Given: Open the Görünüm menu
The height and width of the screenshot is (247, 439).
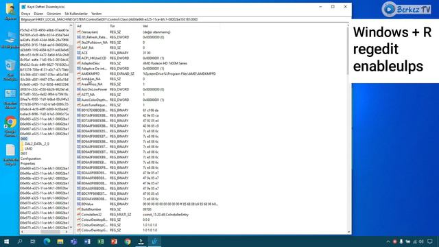Looking at the screenshot, I should click(x=54, y=14).
